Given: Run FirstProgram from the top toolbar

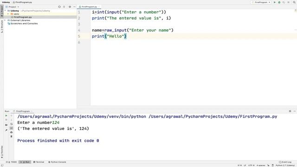Looking at the screenshot, I should point(275,2).
